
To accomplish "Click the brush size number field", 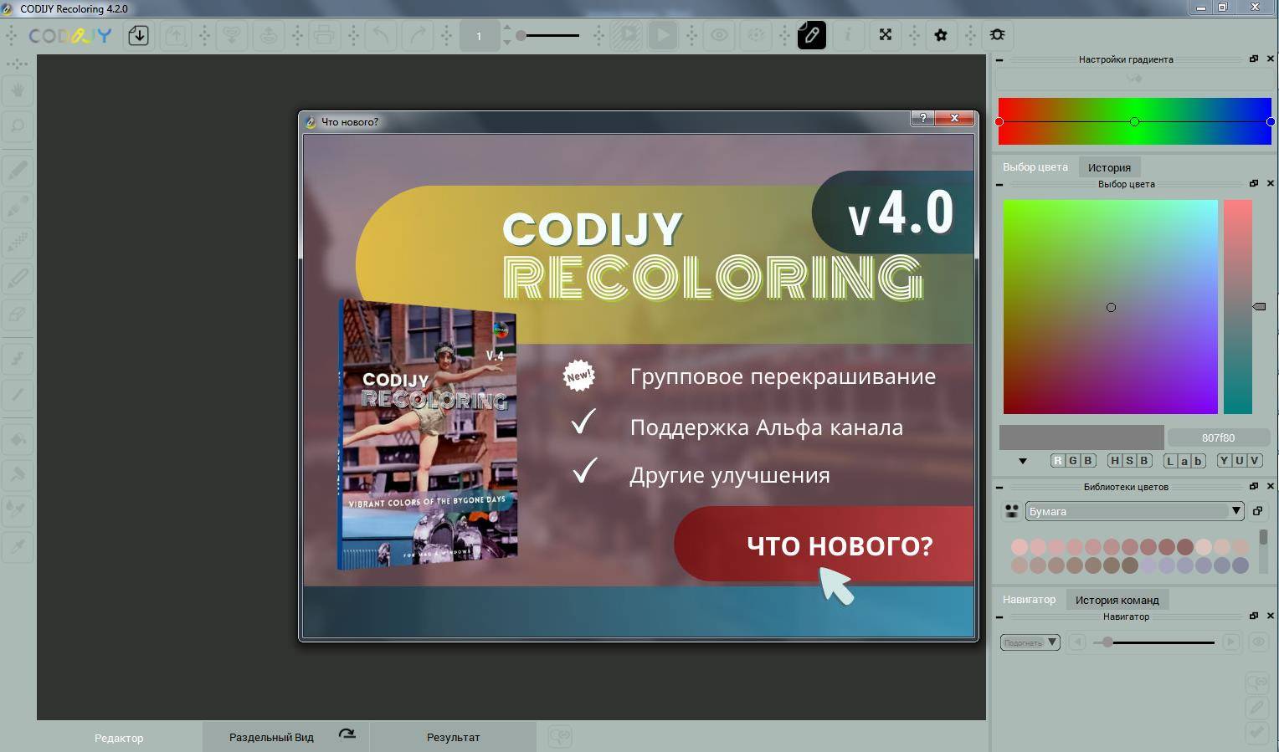I will pos(479,36).
